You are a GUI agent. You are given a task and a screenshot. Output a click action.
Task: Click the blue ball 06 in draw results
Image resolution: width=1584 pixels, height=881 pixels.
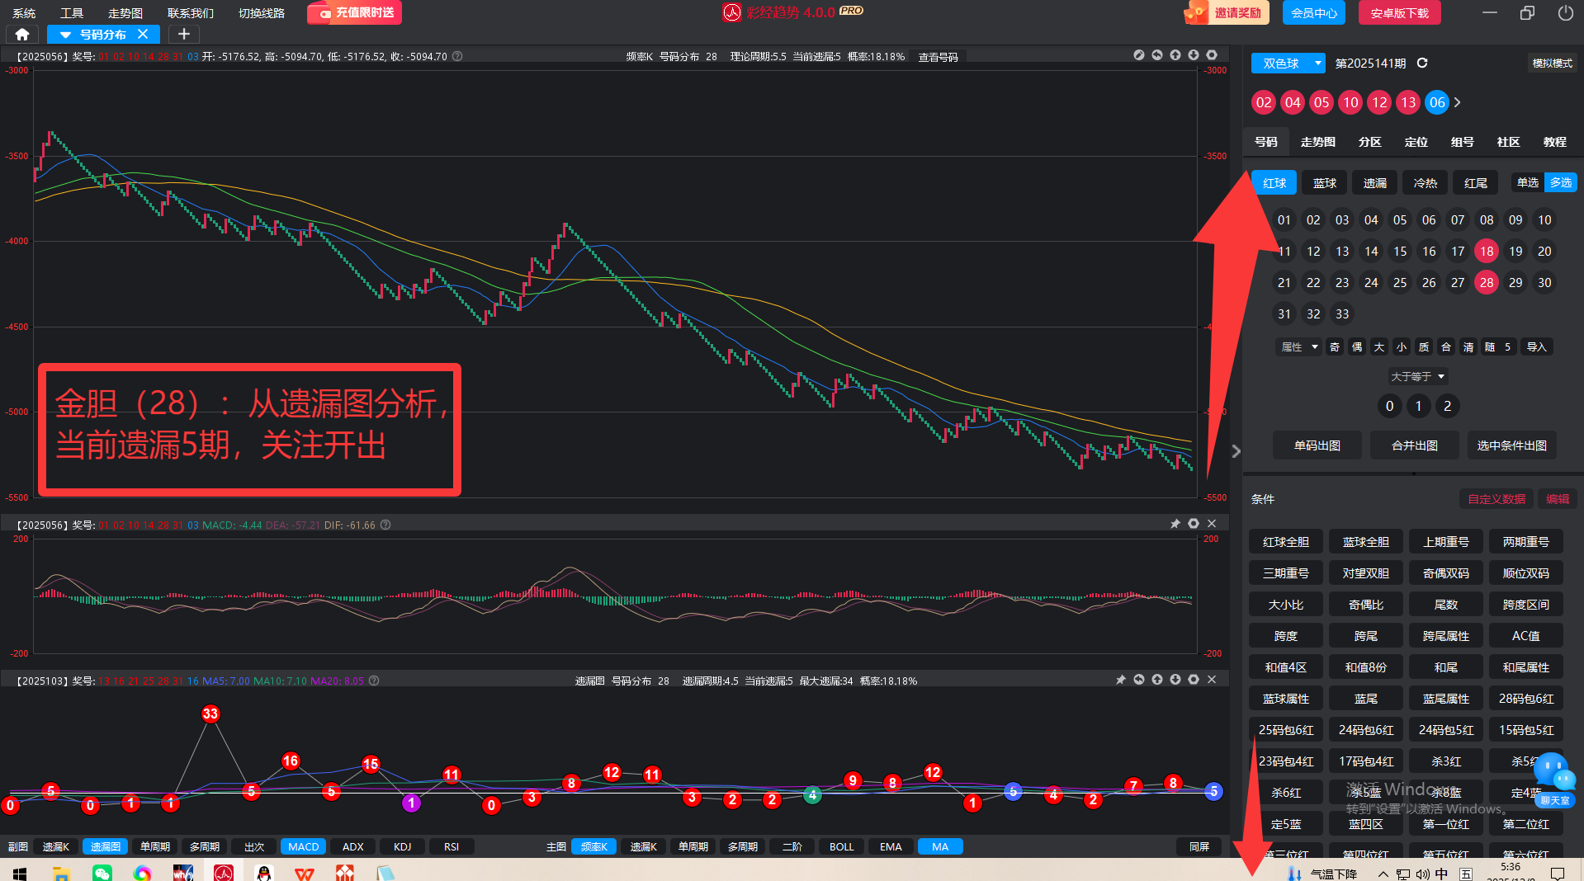1437,102
